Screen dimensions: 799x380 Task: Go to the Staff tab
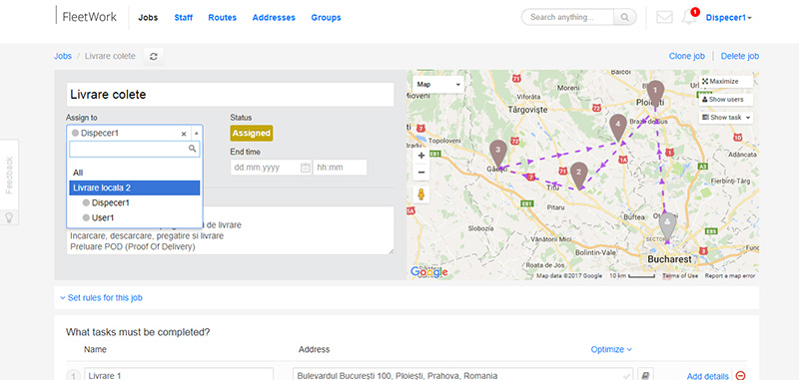184,17
